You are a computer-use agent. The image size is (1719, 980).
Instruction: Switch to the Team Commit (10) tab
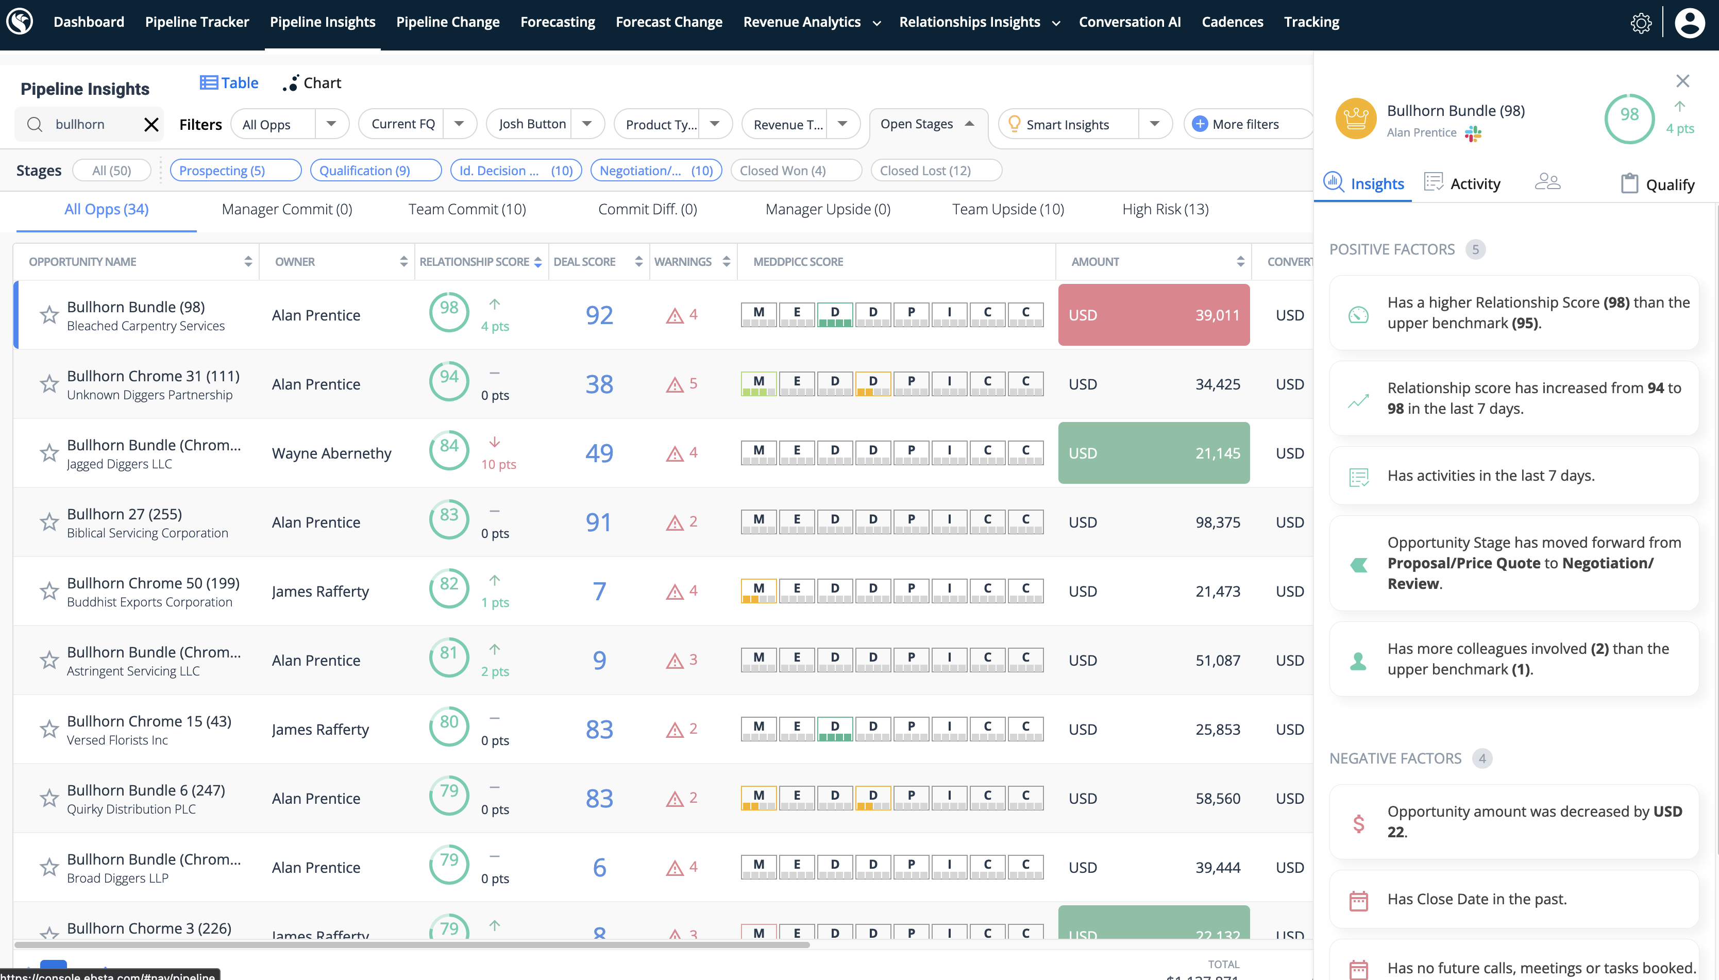pyautogui.click(x=467, y=209)
